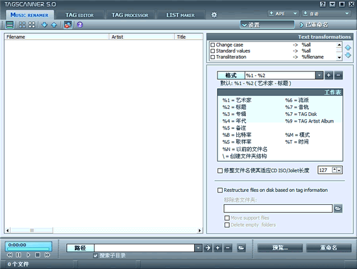
Task: Switch to TAG Editor tab
Action: (x=79, y=15)
